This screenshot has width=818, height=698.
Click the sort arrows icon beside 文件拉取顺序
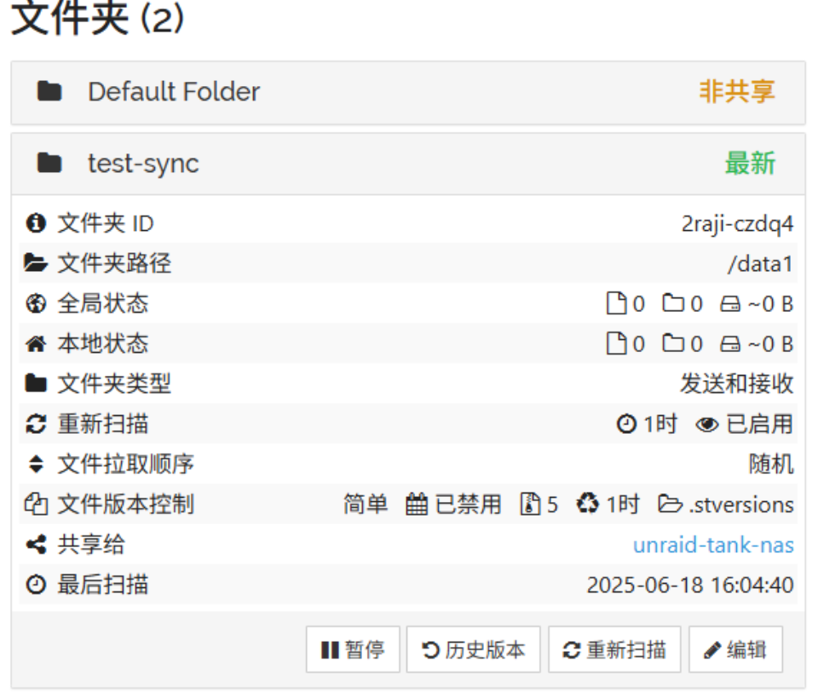35,464
